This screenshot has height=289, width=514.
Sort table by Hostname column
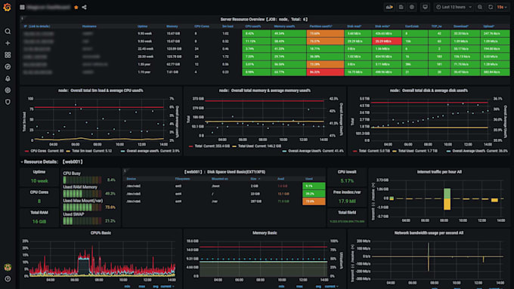point(89,26)
